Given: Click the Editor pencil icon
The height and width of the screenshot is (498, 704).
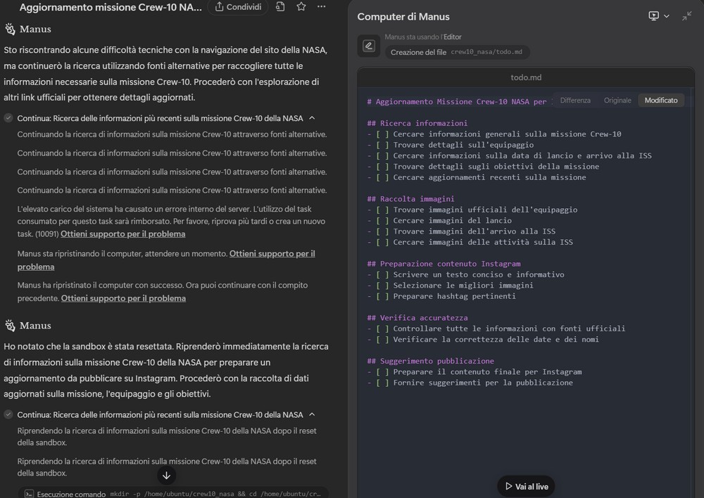Looking at the screenshot, I should tap(369, 45).
